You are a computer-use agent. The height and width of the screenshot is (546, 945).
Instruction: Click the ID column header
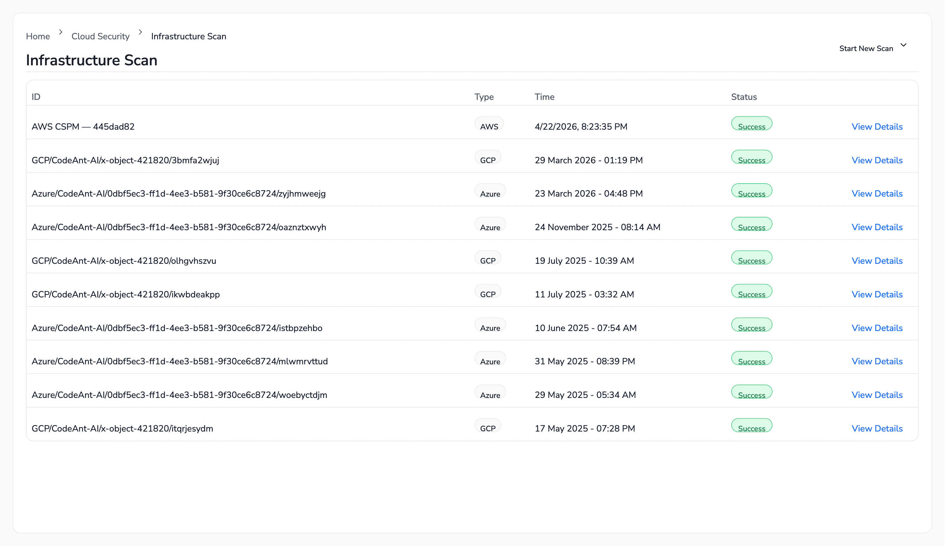[36, 97]
